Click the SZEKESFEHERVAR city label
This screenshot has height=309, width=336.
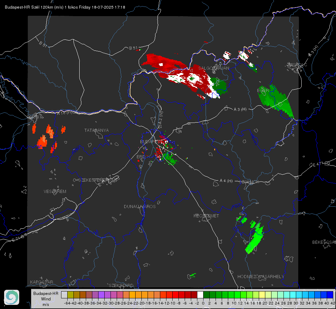(98, 180)
